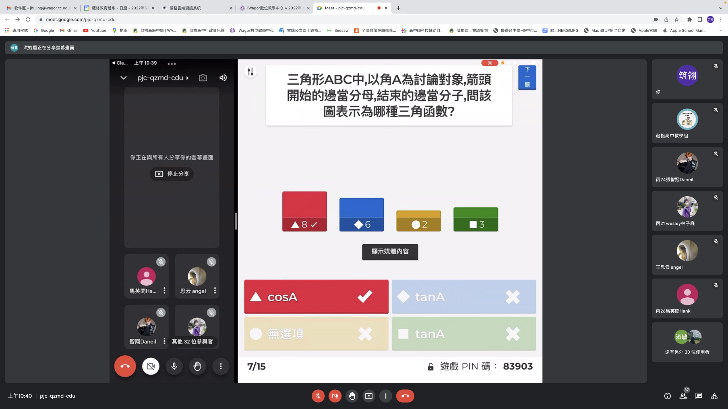Image resolution: width=728 pixels, height=409 pixels.
Task: Open the chat panel icon
Action: point(699,396)
